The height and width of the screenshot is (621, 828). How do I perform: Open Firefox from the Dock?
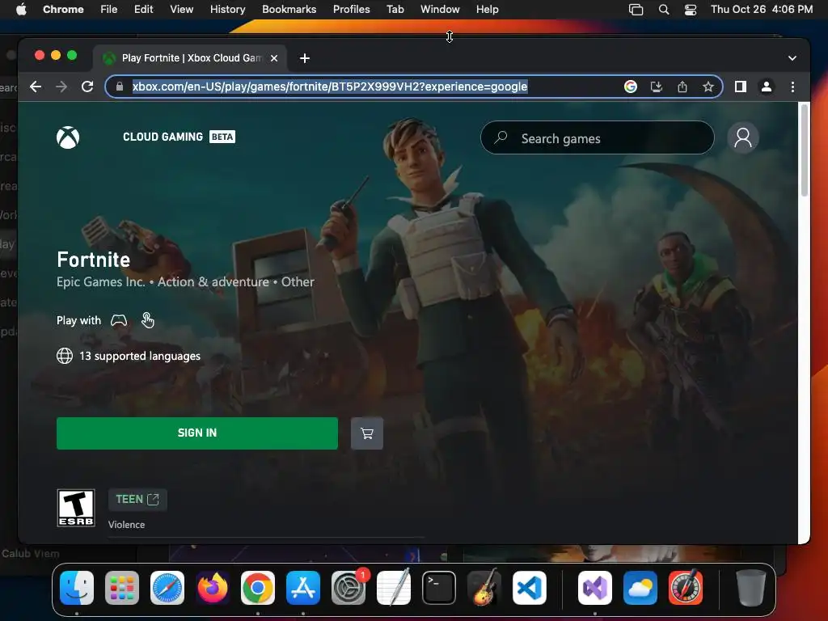pyautogui.click(x=213, y=588)
